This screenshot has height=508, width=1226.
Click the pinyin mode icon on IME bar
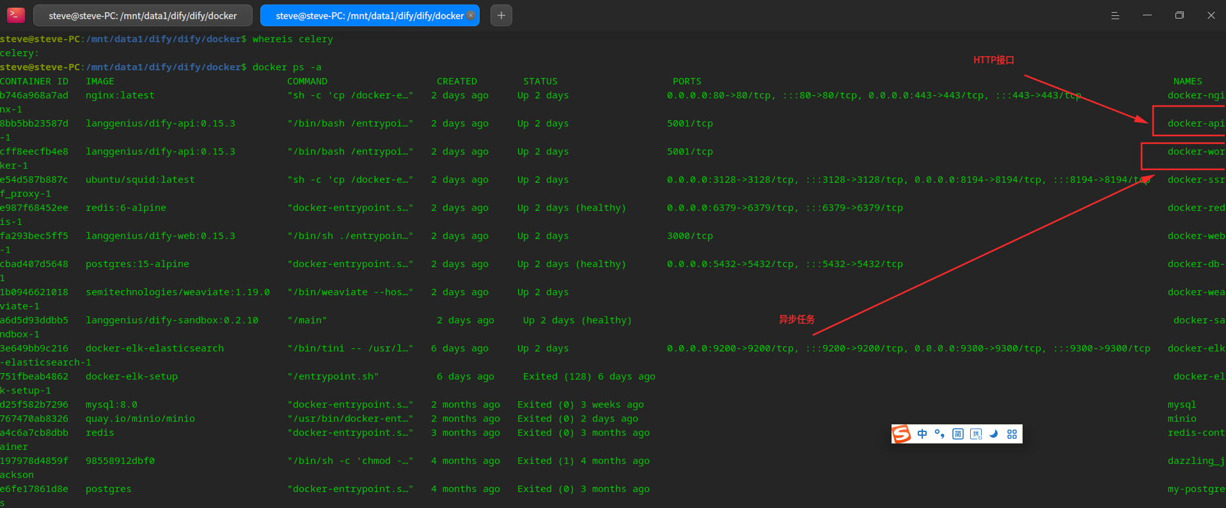pyautogui.click(x=976, y=434)
